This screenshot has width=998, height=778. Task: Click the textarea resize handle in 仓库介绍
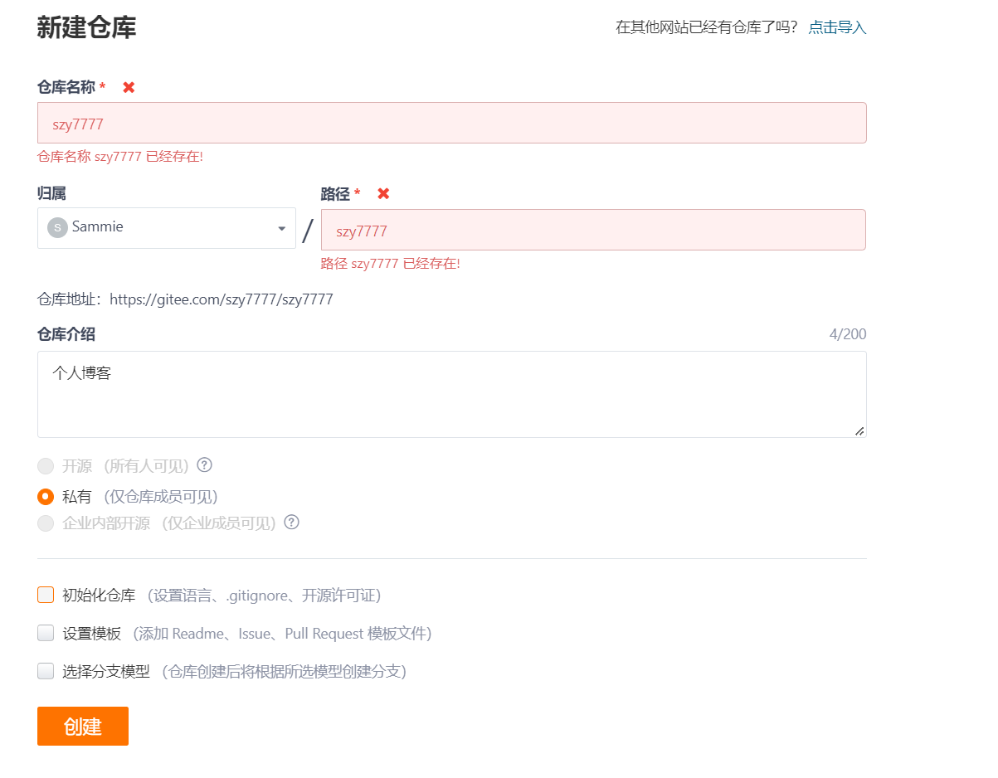(859, 430)
